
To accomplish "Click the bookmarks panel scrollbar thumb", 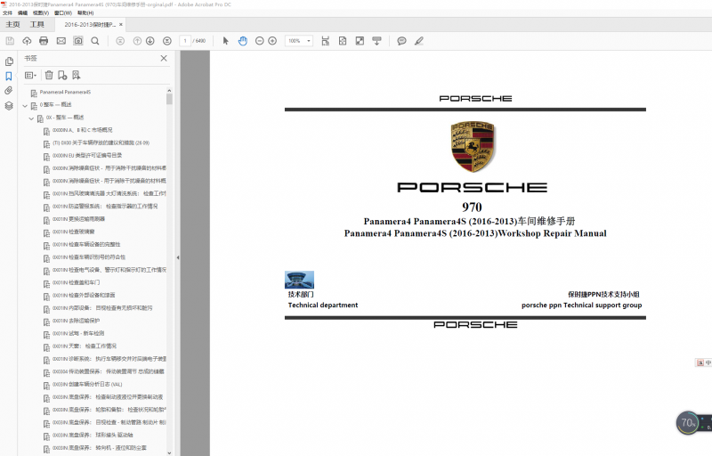I will pyautogui.click(x=169, y=99).
